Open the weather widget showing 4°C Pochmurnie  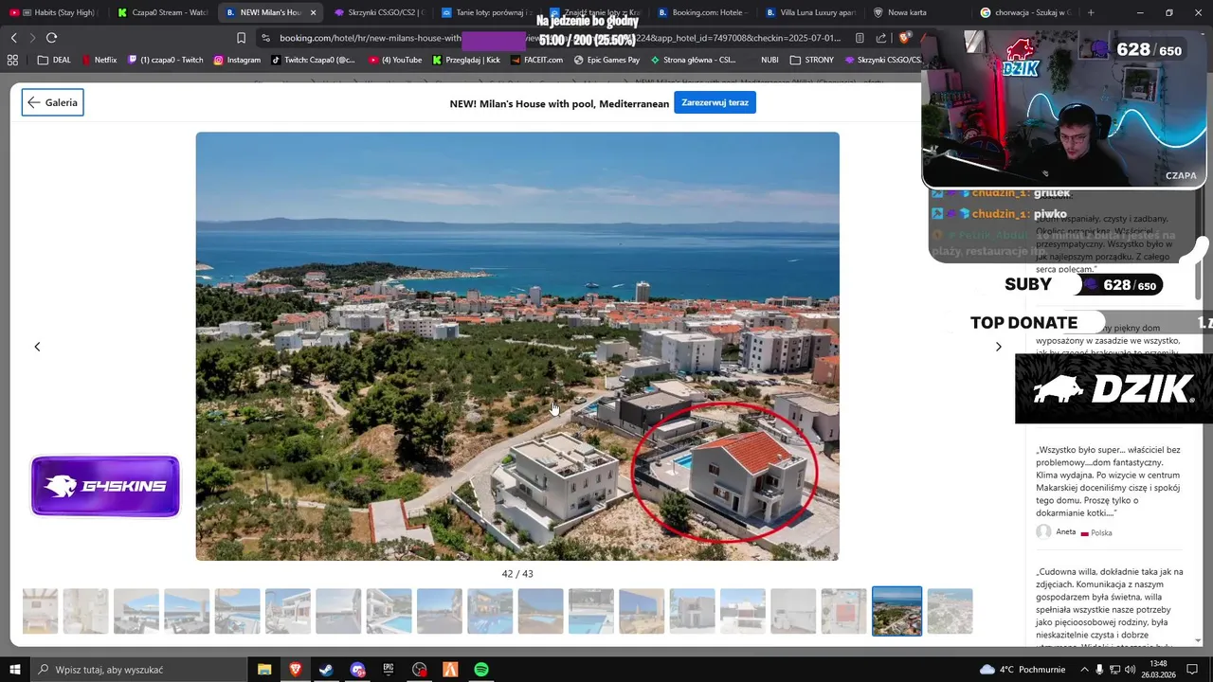[x=1023, y=670]
